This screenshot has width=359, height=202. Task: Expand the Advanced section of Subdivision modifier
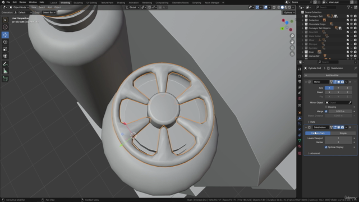pos(314,153)
